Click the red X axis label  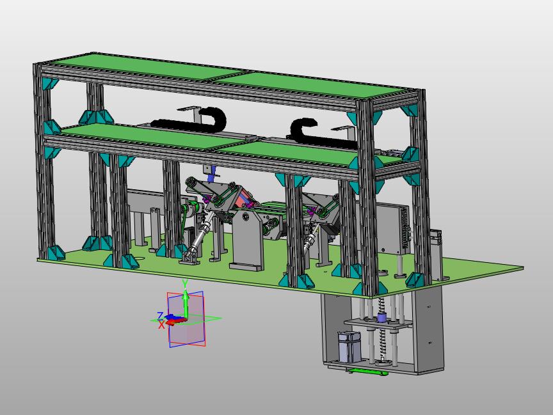pyautogui.click(x=161, y=325)
